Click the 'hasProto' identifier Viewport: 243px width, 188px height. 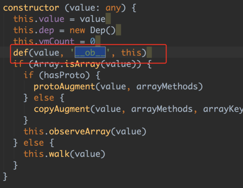click(65, 75)
